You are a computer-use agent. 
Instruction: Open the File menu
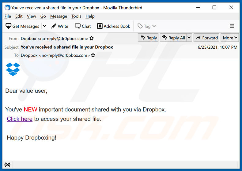[x=8, y=16]
